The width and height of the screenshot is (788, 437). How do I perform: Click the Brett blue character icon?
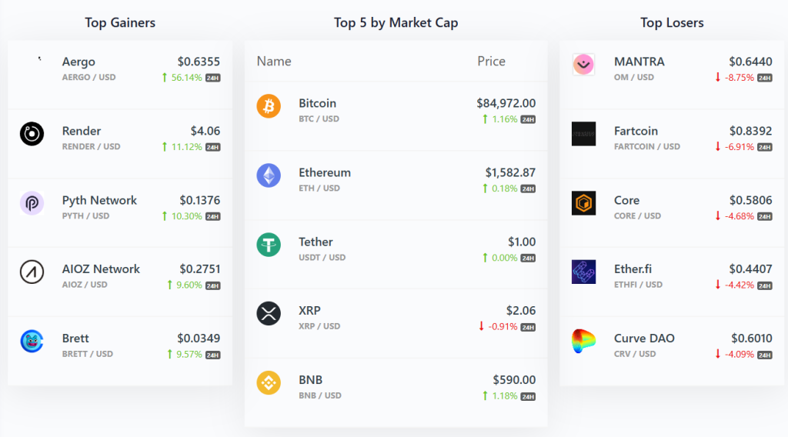pyautogui.click(x=32, y=342)
